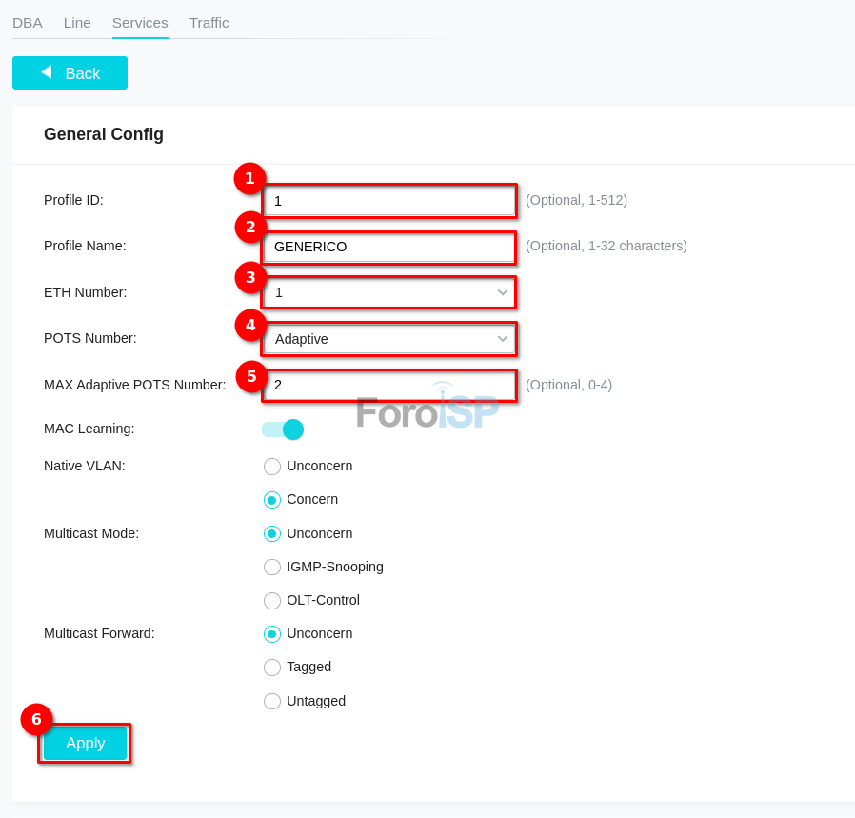
Task: Select Native VLAN Unconcern radio button
Action: (x=272, y=467)
